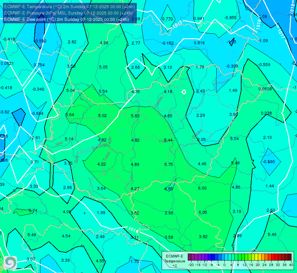Click the 3.96 temperature value
This screenshot has height=273, width=297.
point(169,213)
